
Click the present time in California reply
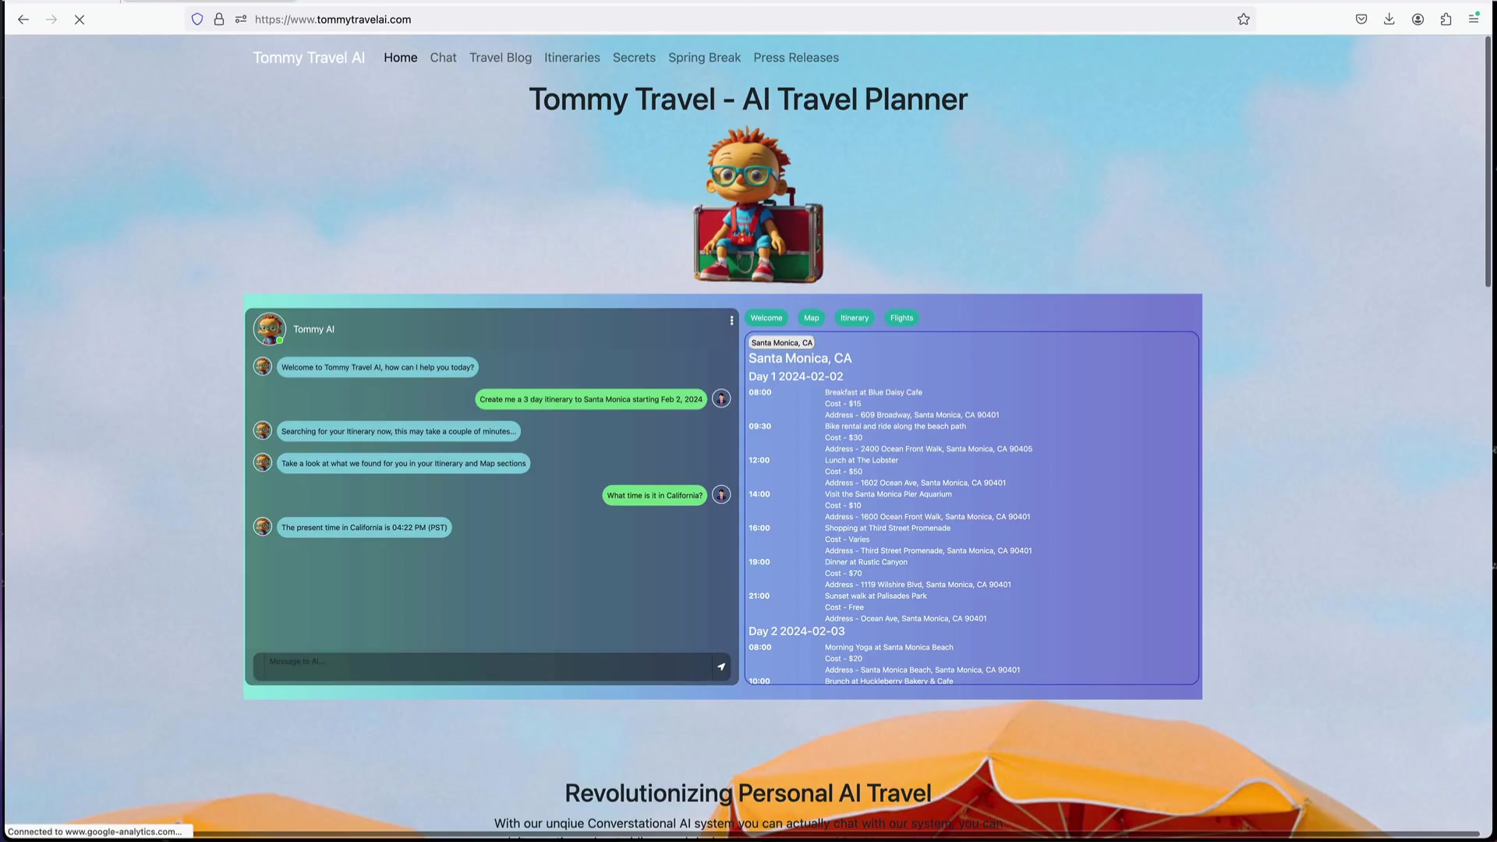(364, 528)
